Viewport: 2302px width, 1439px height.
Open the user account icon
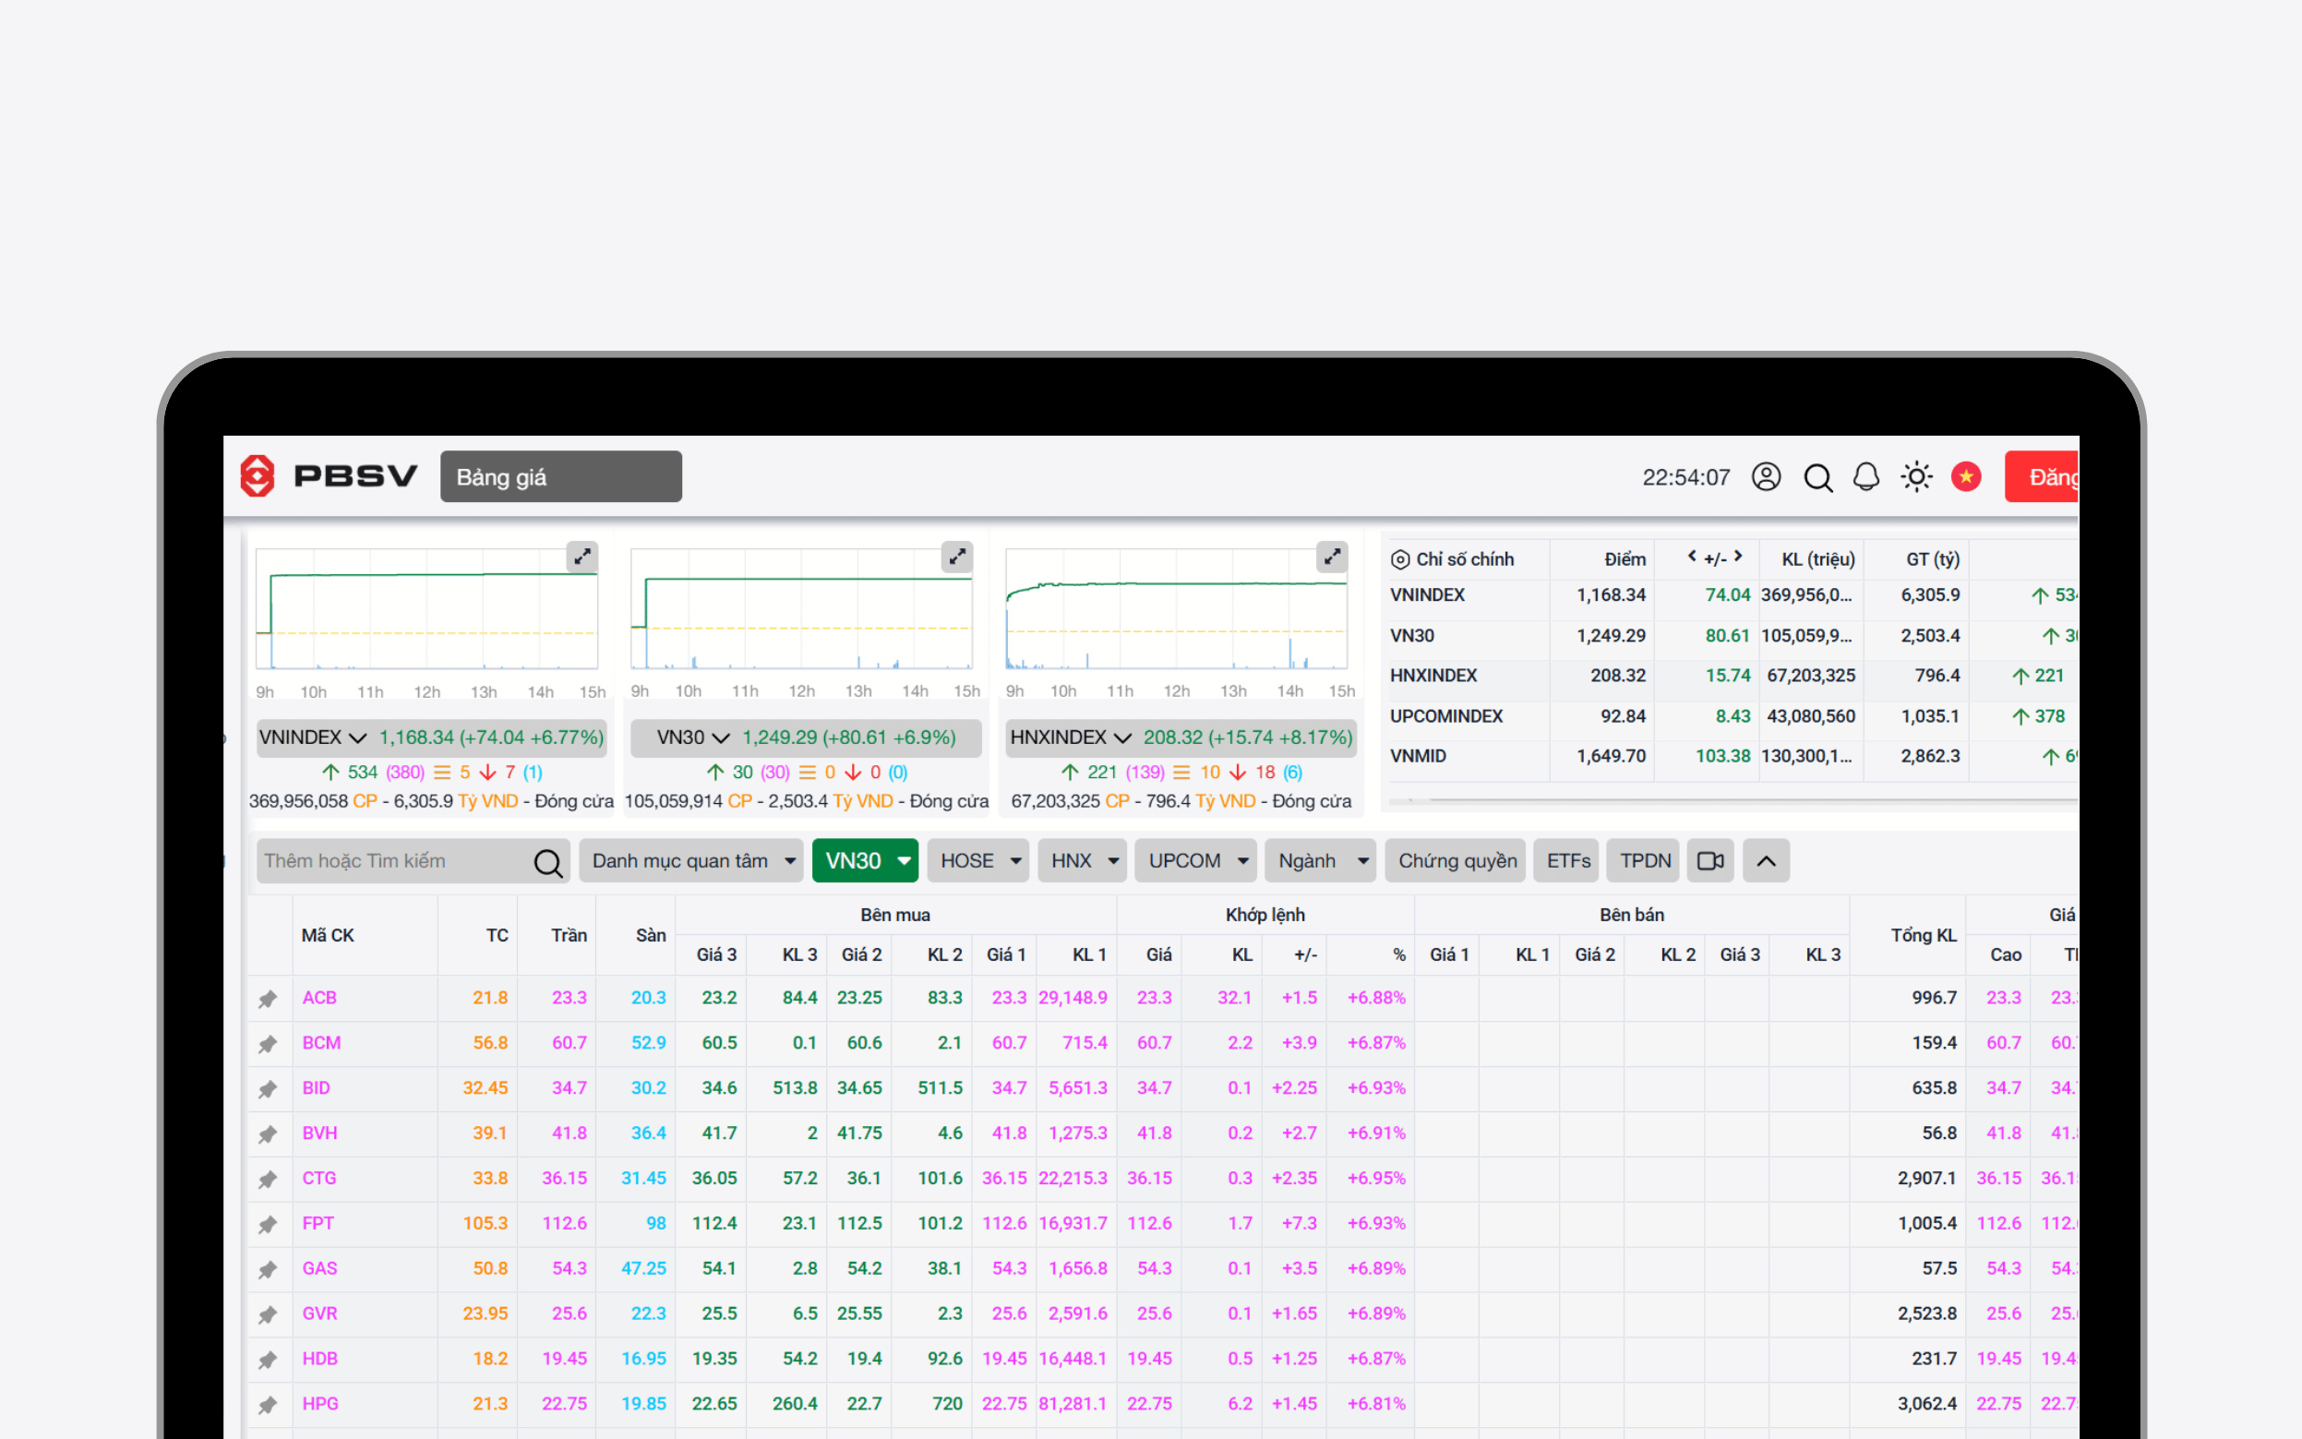click(1766, 477)
